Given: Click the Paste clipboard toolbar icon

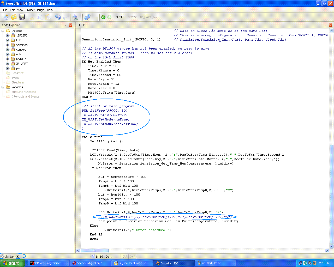Looking at the screenshot, I should click(48, 17).
